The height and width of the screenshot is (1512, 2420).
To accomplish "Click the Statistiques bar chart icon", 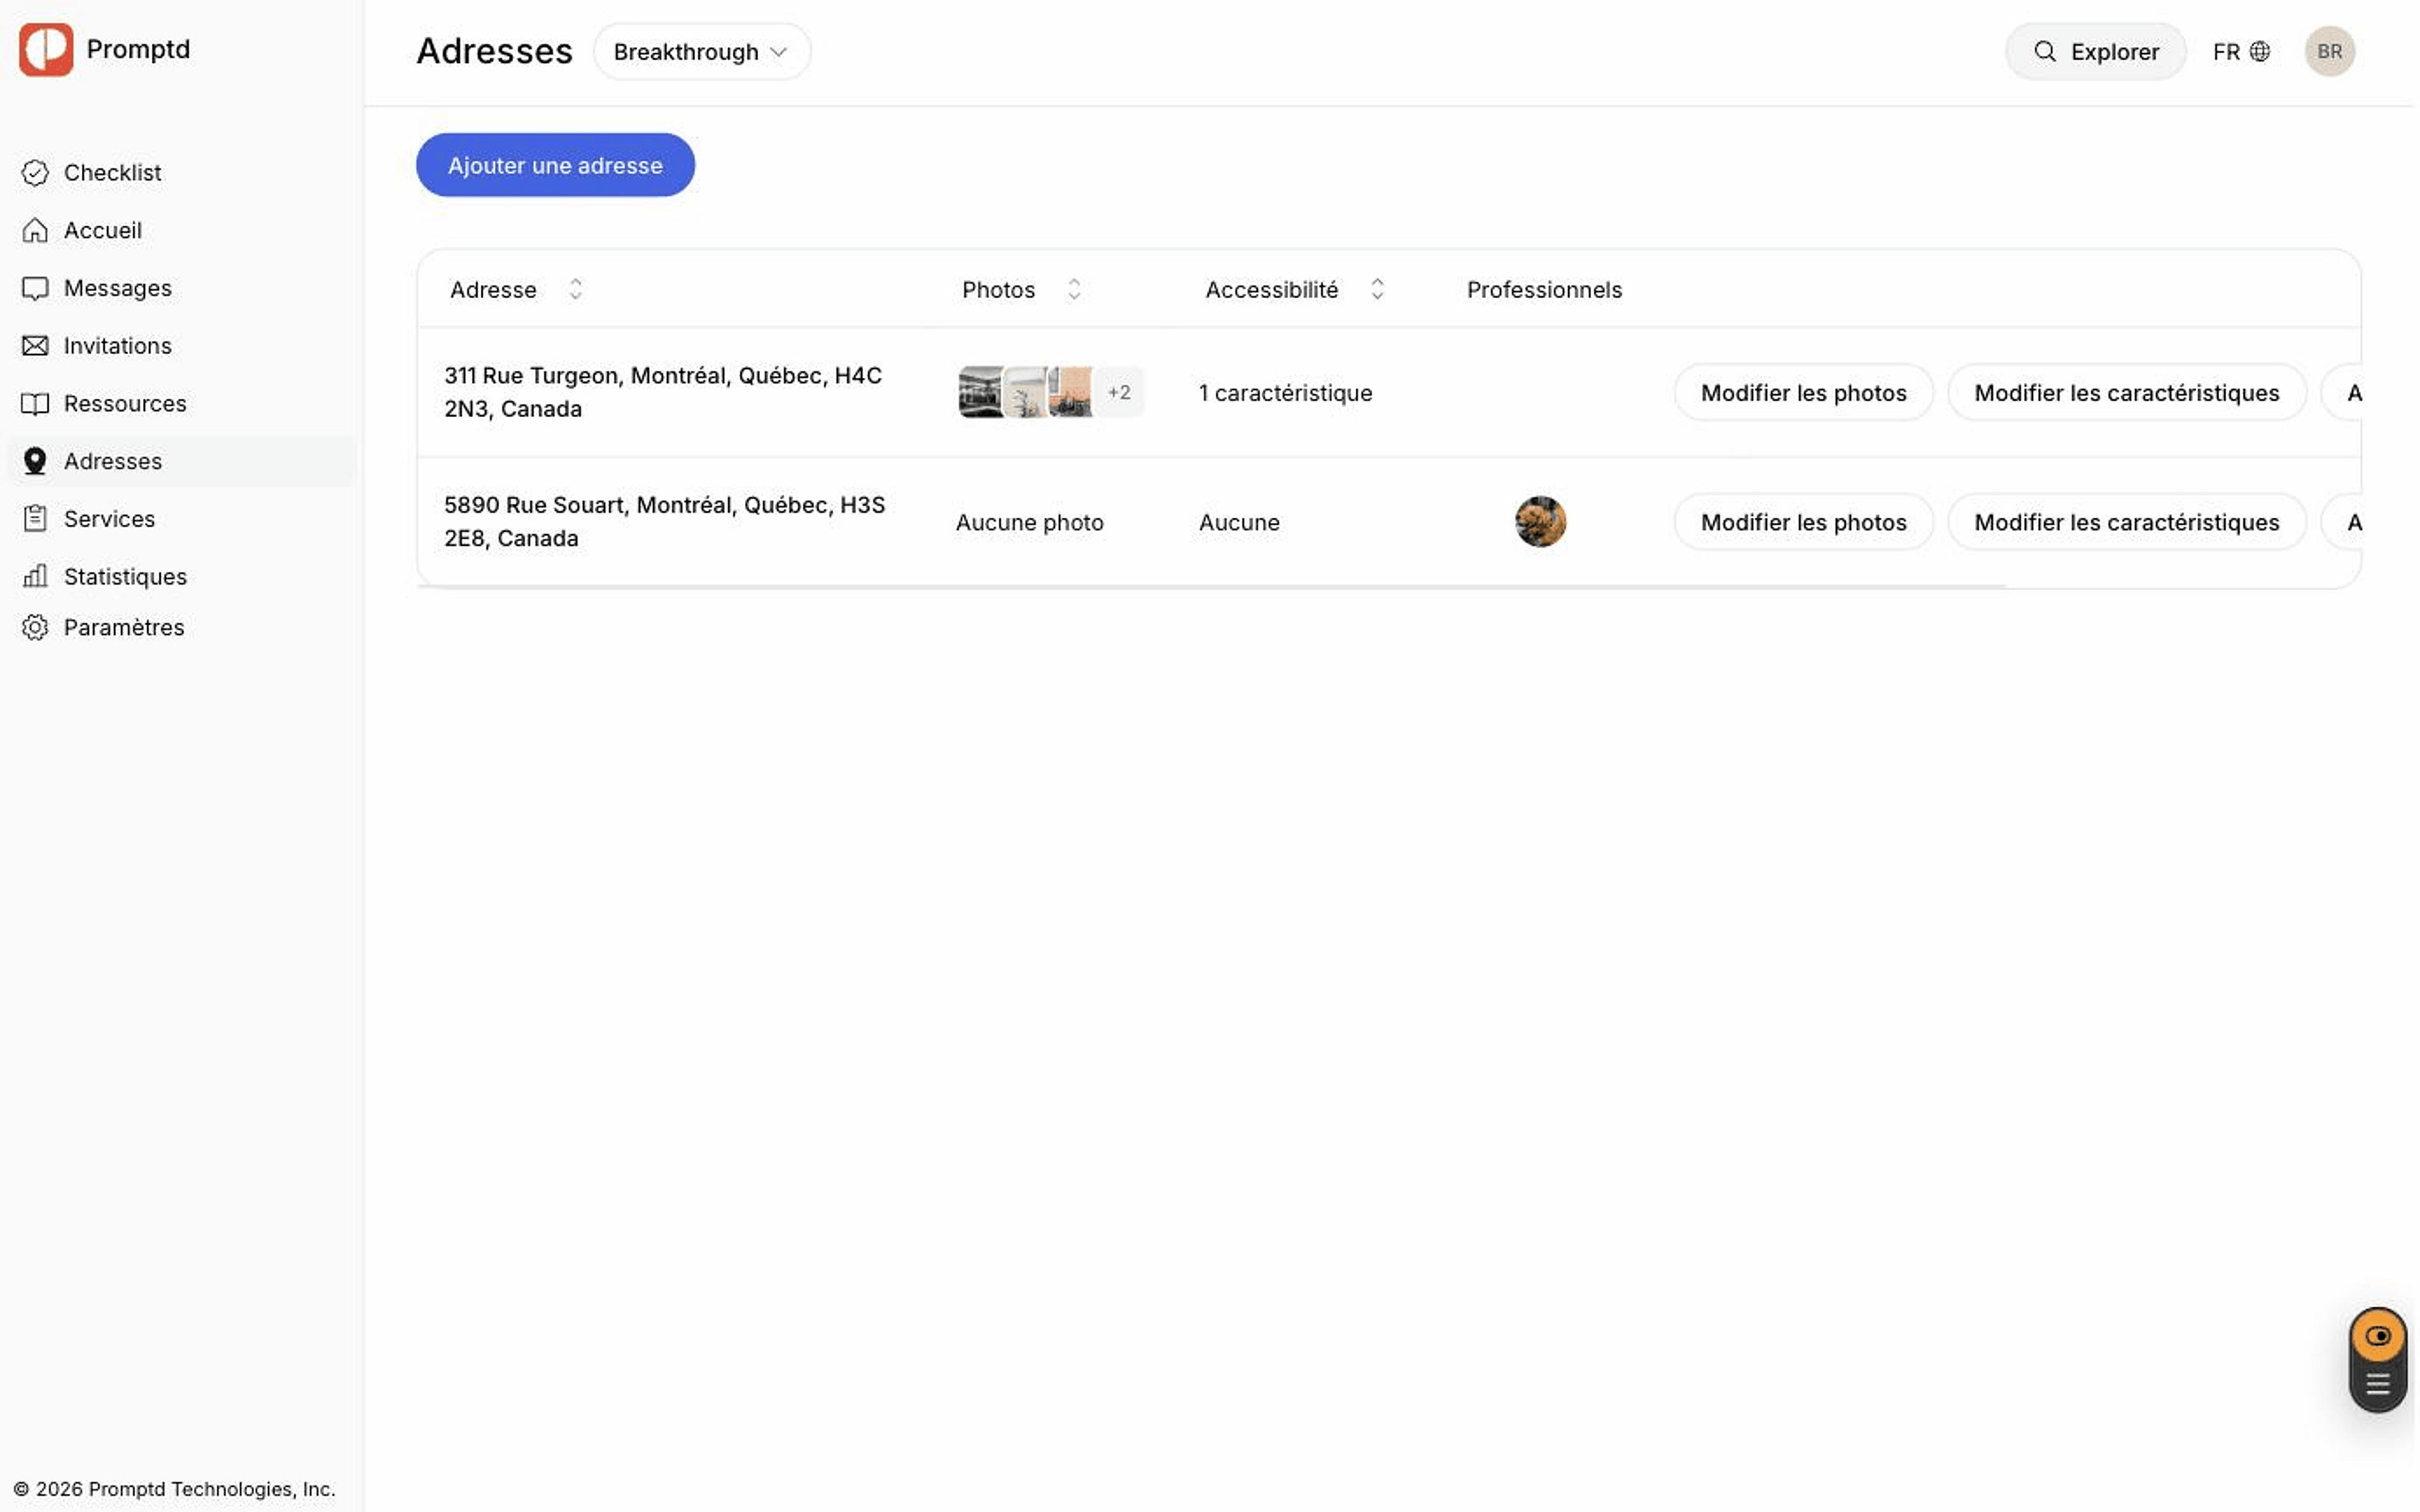I will (x=35, y=576).
